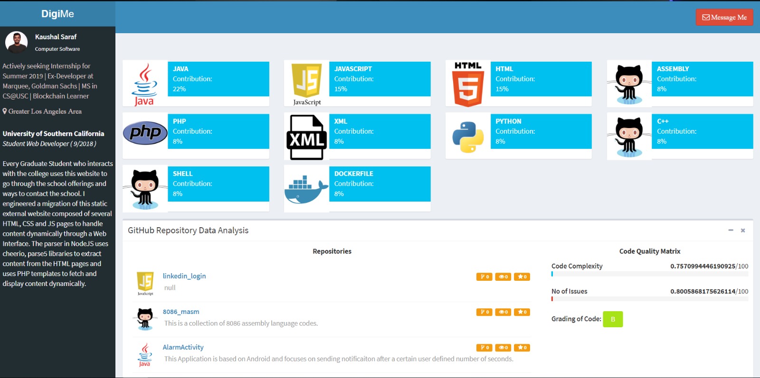Click the GitHub Repository Data Analysis title
Screen dimensions: 760x378
tap(188, 230)
